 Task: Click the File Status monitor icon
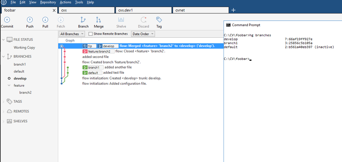(x=9, y=39)
